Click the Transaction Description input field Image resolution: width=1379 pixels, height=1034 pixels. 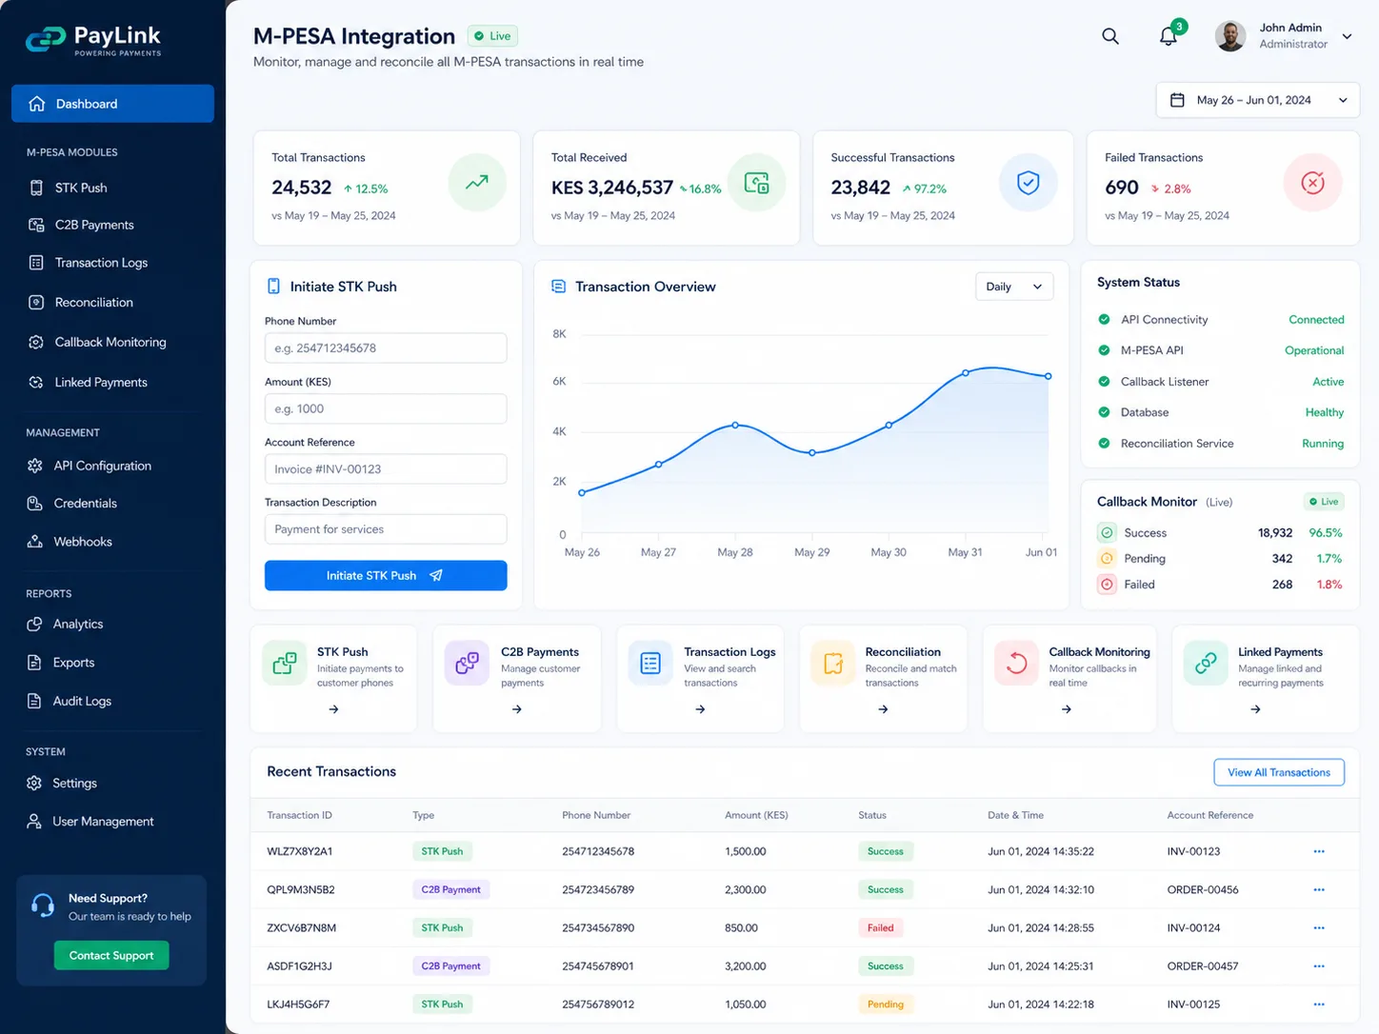[386, 529]
